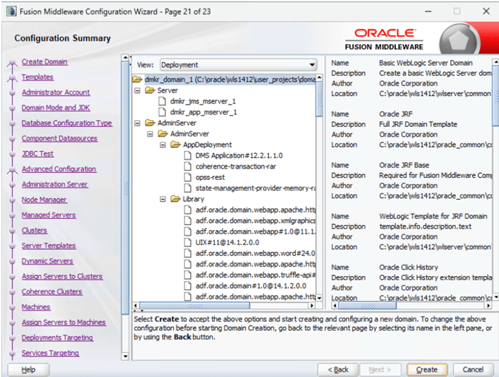
Task: Click the folder icon beside the AdminServer parent node
Action: click(x=150, y=123)
